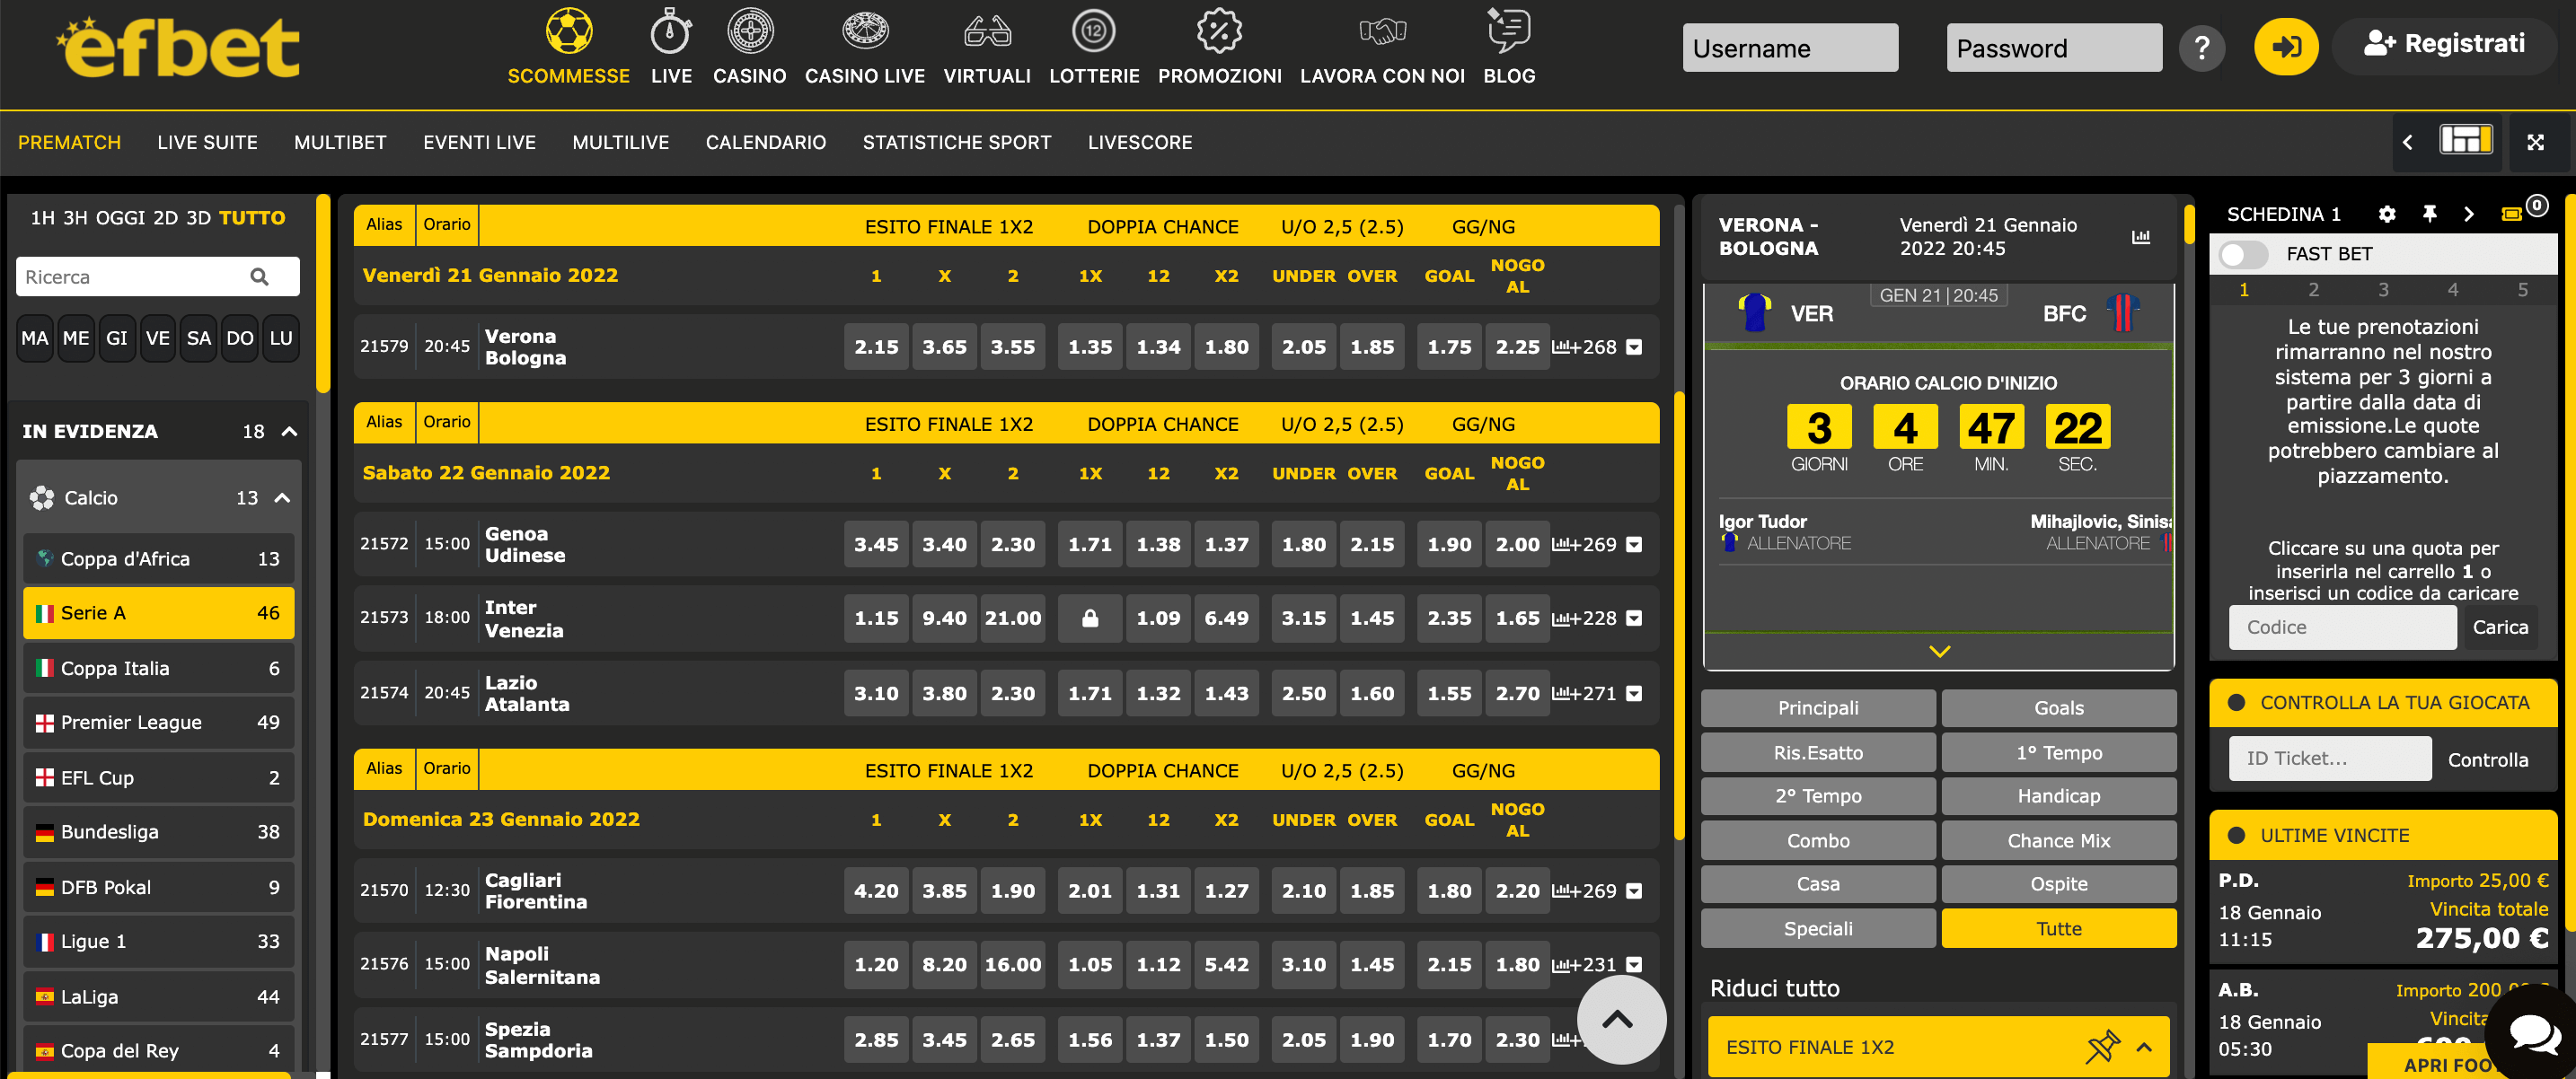Screen dimensions: 2576x1079
Task: Open the Blog chat icon
Action: pos(1508,30)
